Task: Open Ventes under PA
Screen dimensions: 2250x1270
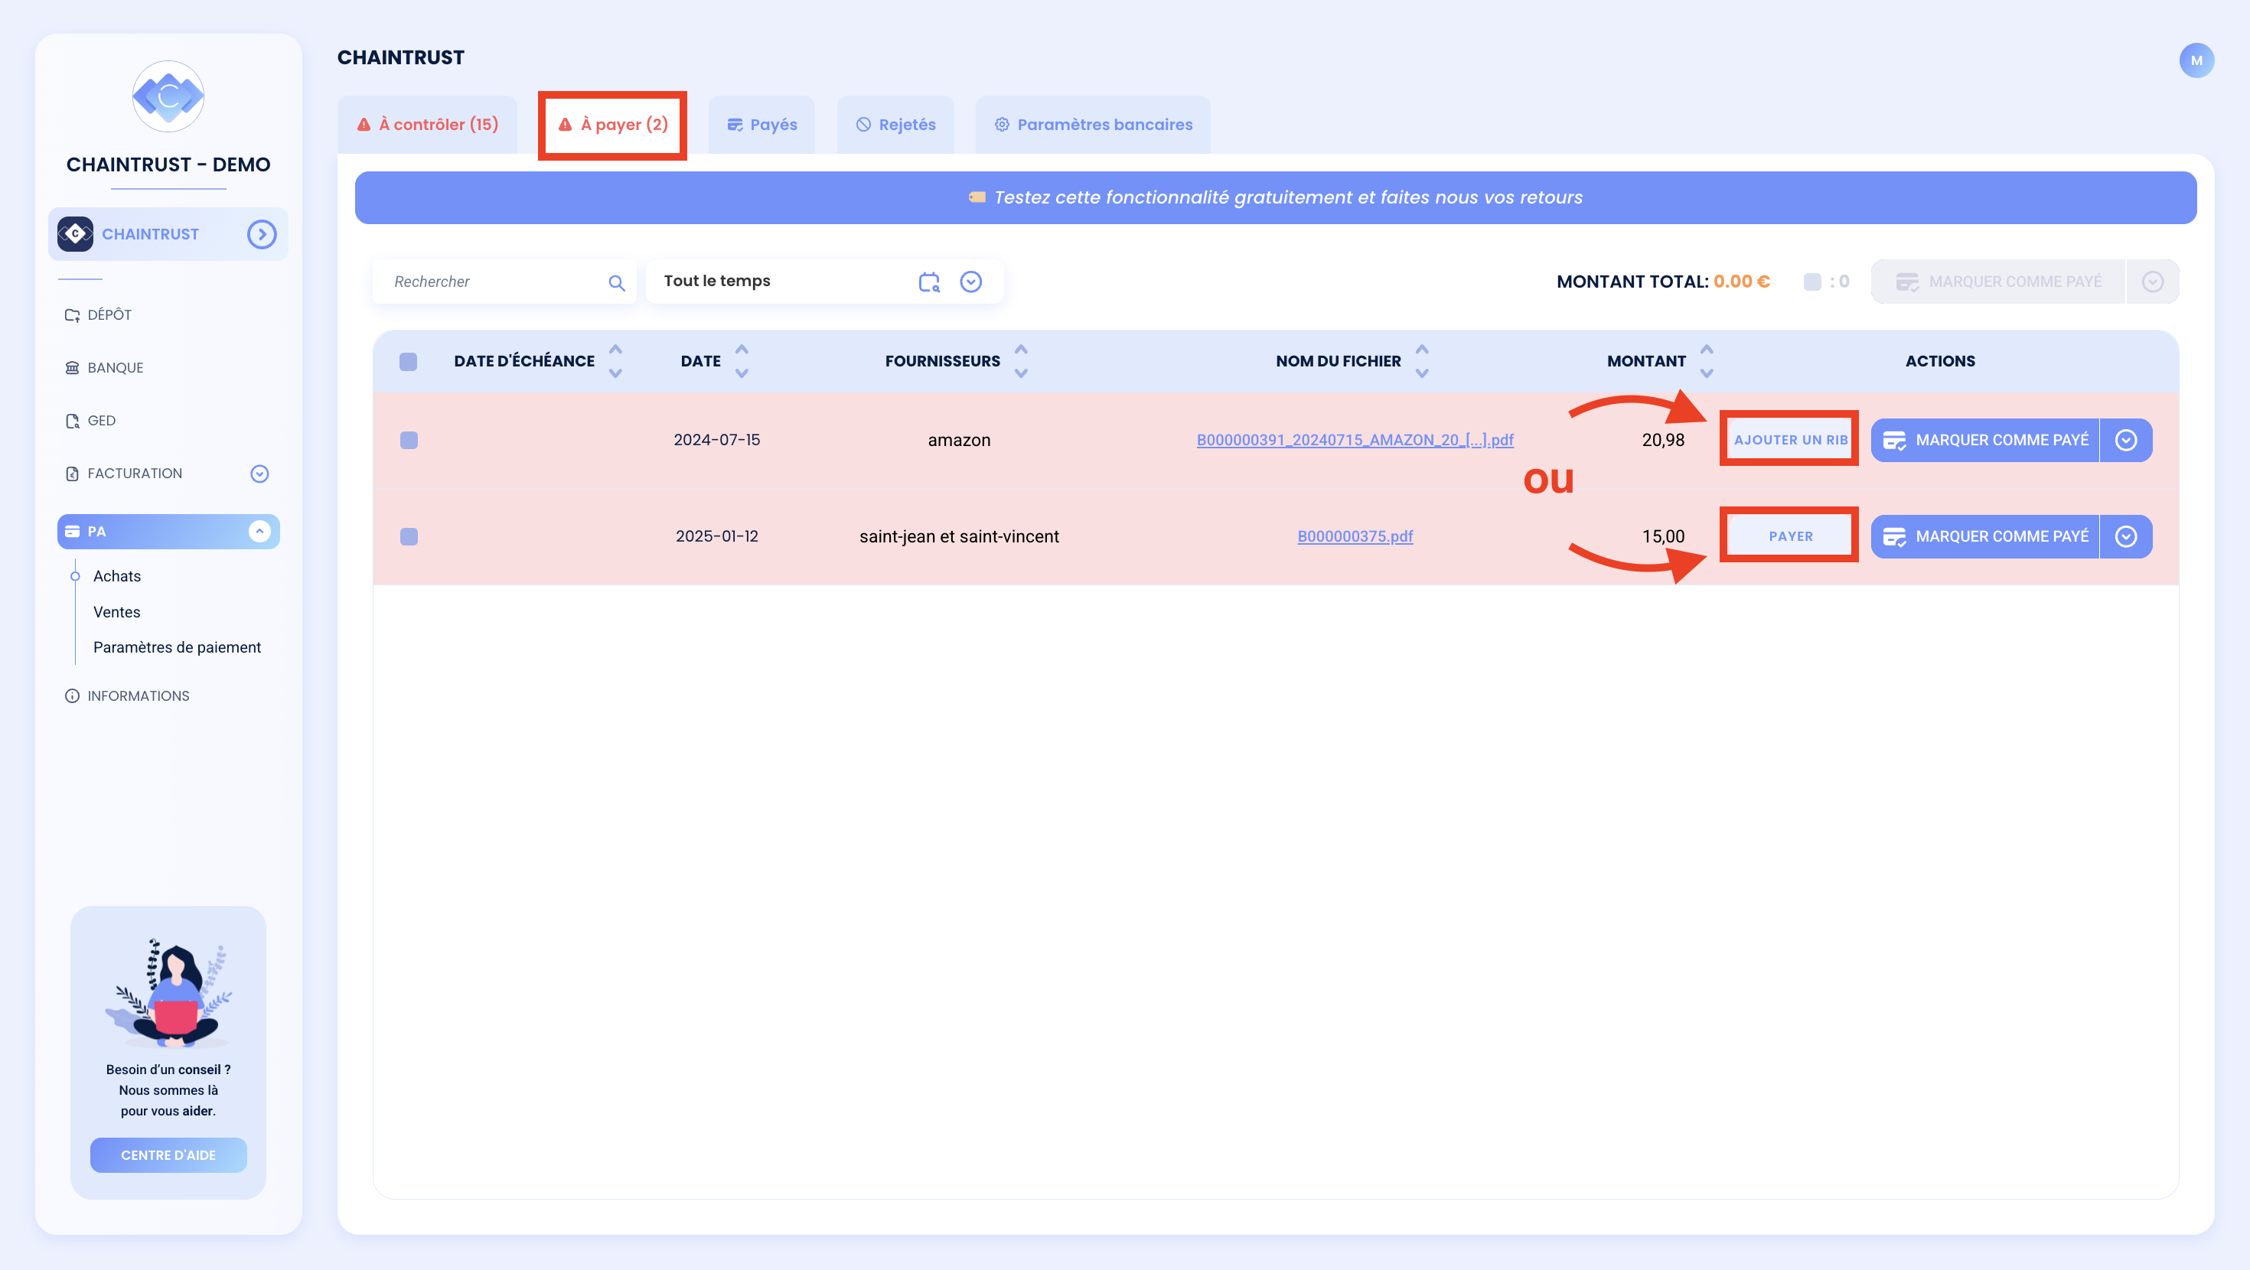Action: (x=117, y=612)
